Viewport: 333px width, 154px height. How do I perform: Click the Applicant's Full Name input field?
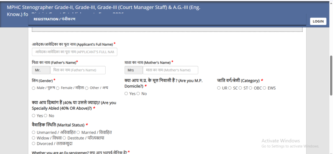pyautogui.click(x=74, y=52)
